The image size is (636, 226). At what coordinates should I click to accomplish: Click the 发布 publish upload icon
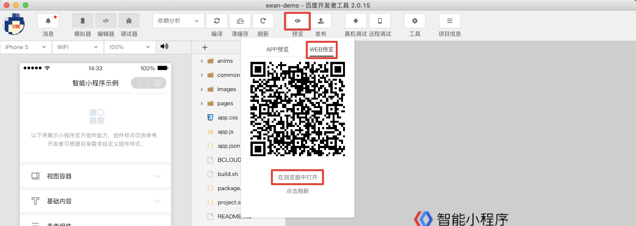coord(321,21)
